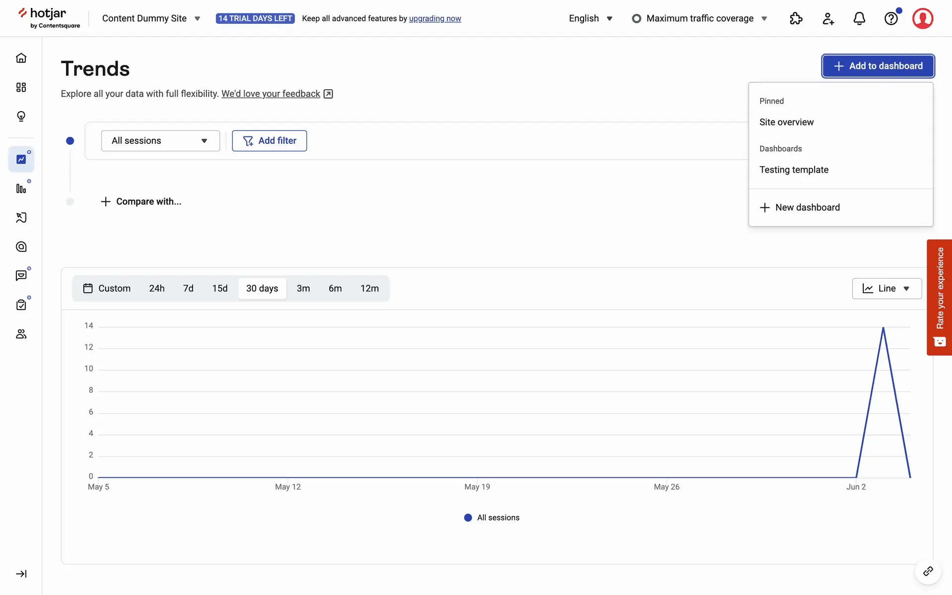Expand sidebar with bottom arrow icon
This screenshot has height=595, width=952.
(x=21, y=574)
